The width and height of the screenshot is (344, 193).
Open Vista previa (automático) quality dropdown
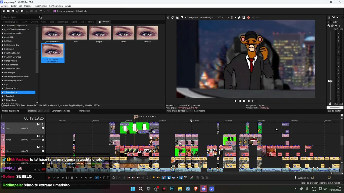pyautogui.click(x=200, y=17)
